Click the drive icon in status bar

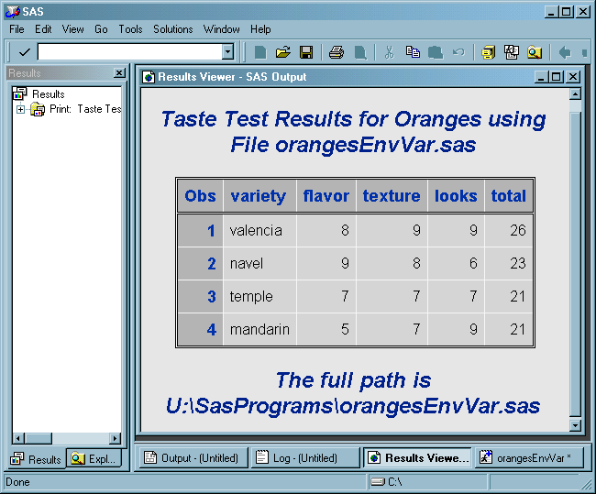click(x=378, y=482)
